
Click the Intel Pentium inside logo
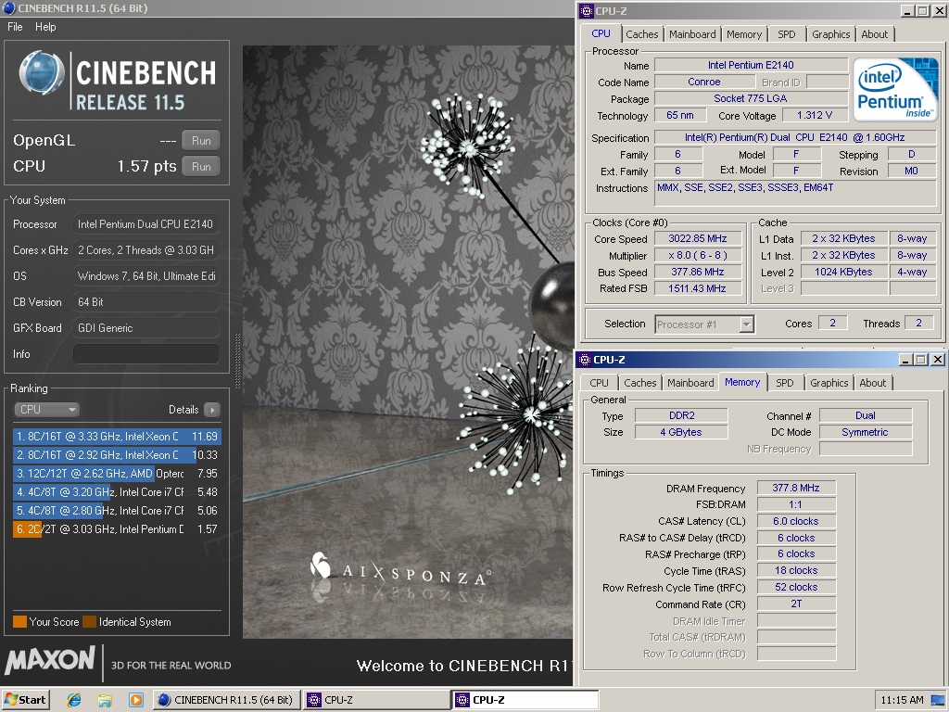[895, 90]
